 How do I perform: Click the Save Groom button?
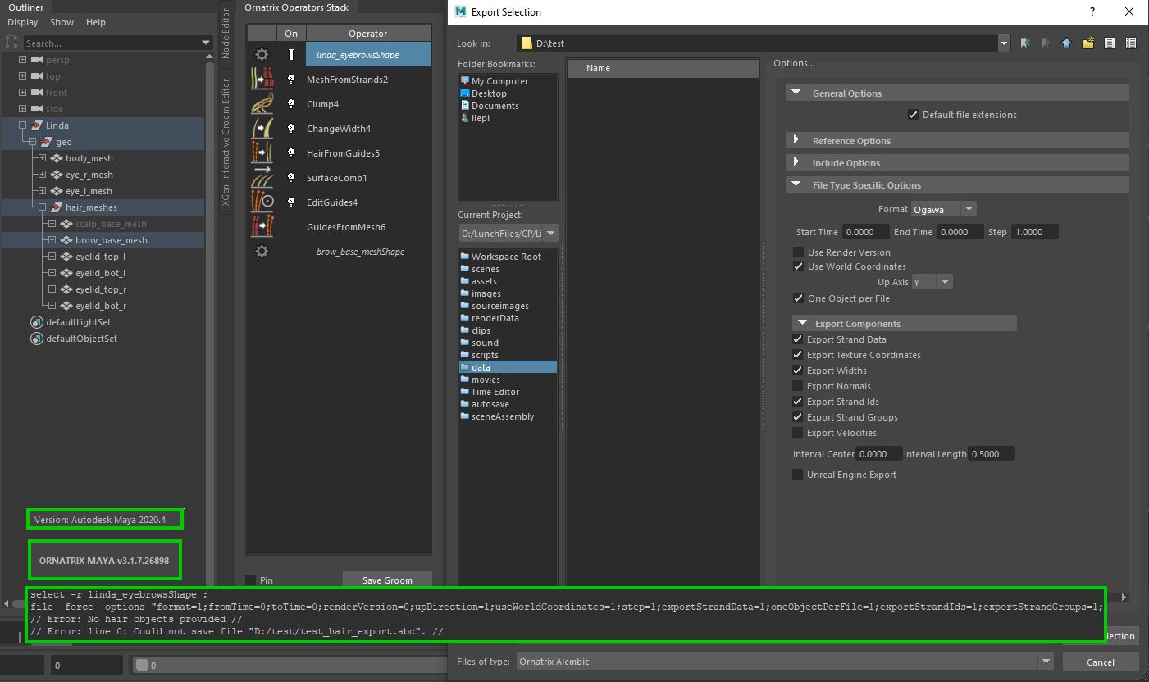(387, 580)
